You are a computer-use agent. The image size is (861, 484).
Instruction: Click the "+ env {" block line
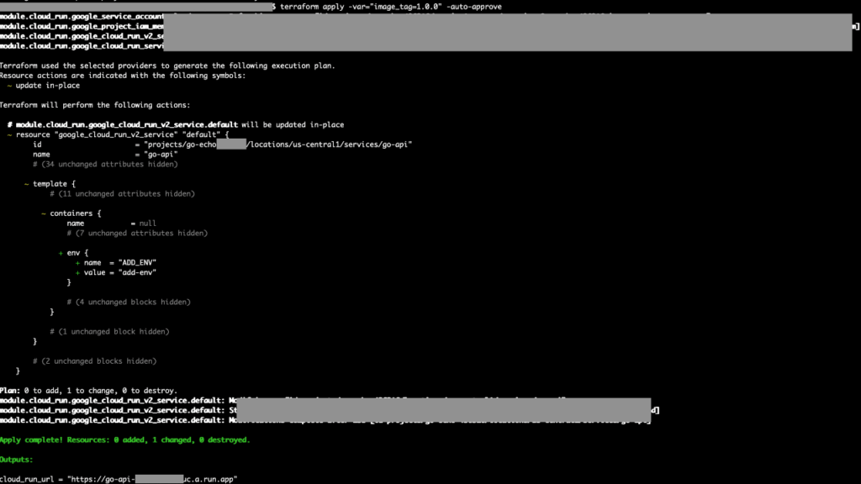(73, 253)
